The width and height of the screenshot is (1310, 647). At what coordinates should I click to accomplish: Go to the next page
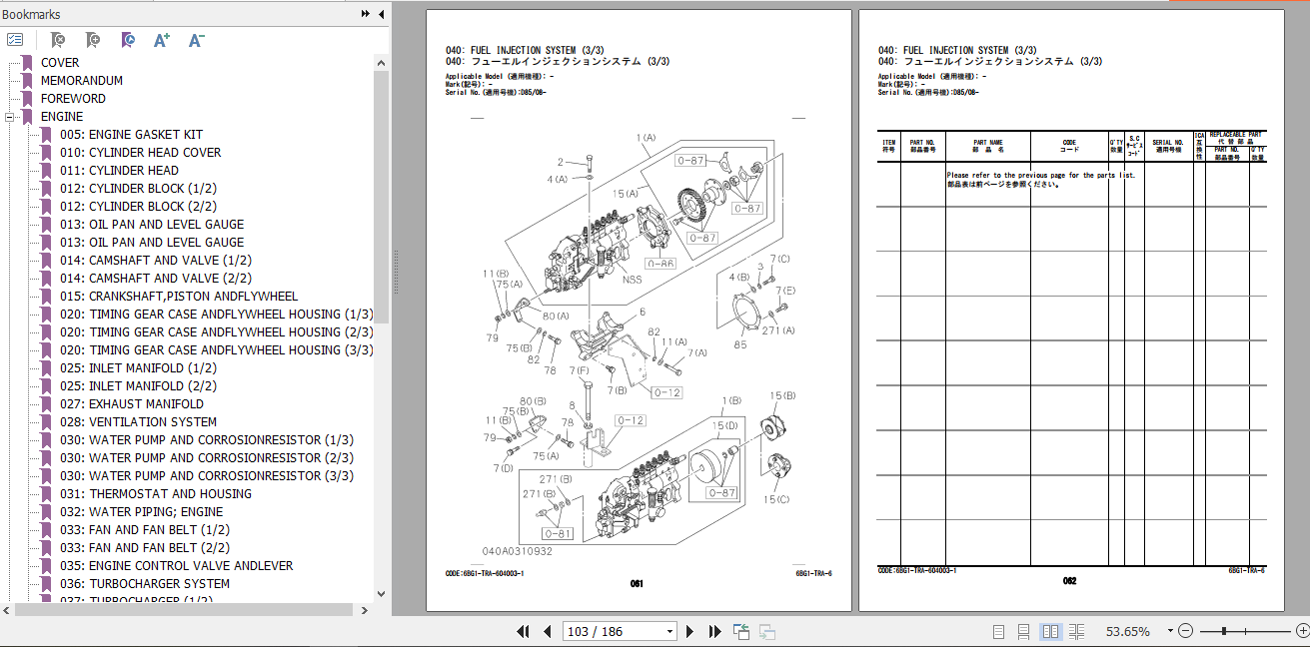point(690,631)
